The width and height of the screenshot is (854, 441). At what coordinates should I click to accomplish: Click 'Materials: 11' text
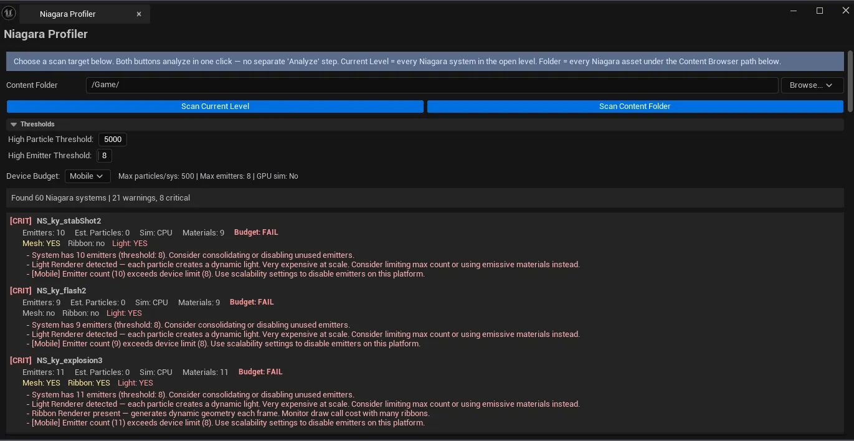tap(206, 372)
